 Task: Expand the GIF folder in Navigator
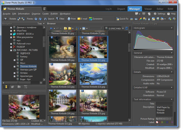tap(14, 60)
